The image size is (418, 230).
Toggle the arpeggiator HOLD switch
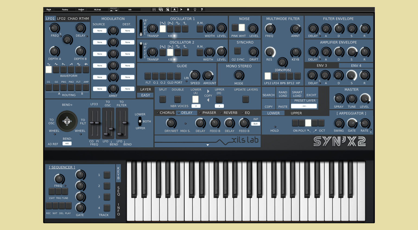click(275, 127)
